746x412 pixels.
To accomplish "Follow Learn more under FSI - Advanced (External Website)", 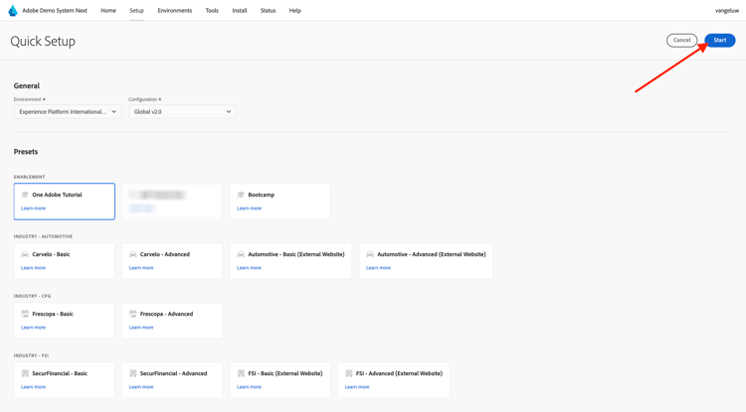I will click(357, 387).
